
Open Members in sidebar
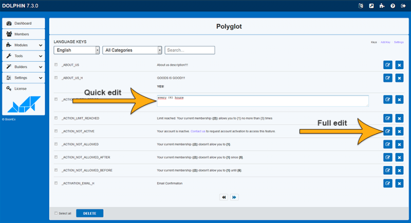pyautogui.click(x=24, y=34)
